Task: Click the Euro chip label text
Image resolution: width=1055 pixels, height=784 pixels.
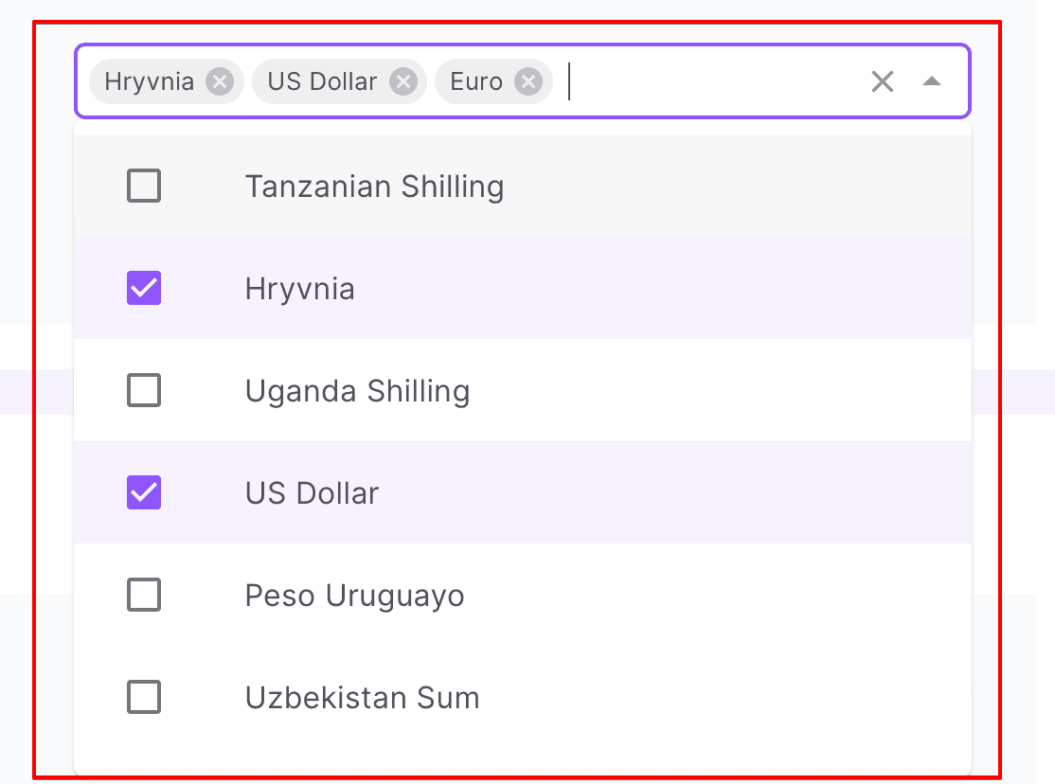Action: click(x=476, y=81)
